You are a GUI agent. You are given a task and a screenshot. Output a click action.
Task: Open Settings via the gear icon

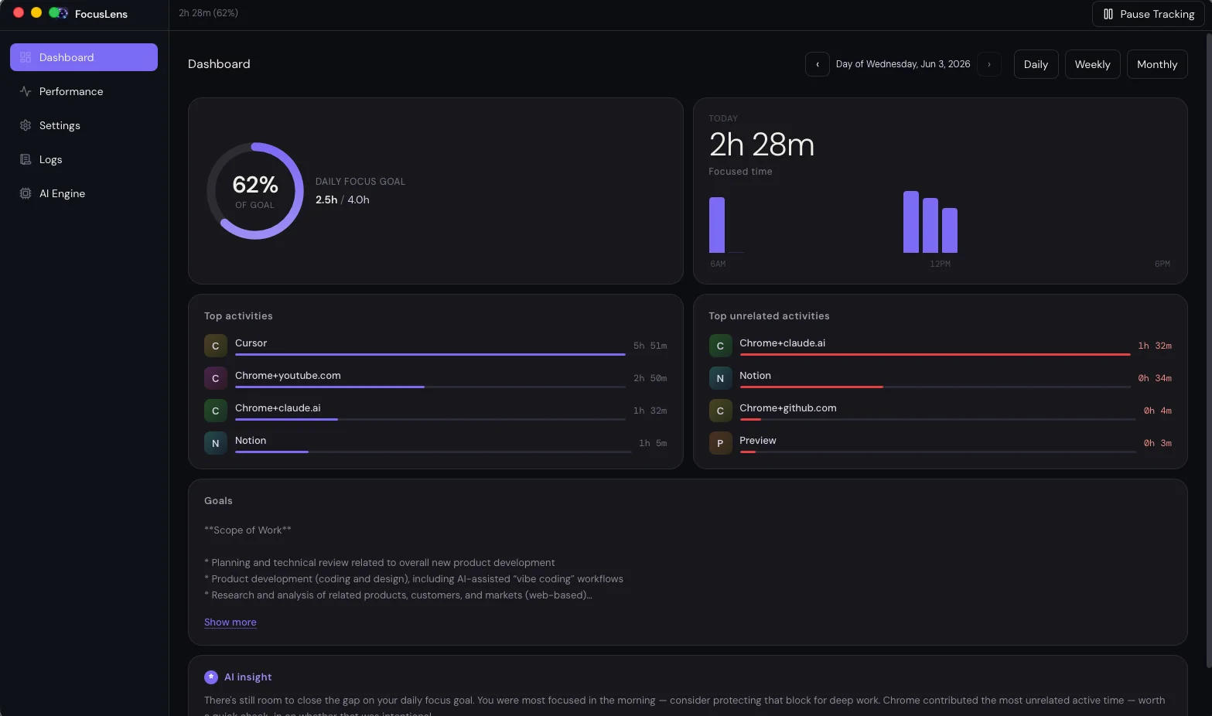pos(26,125)
